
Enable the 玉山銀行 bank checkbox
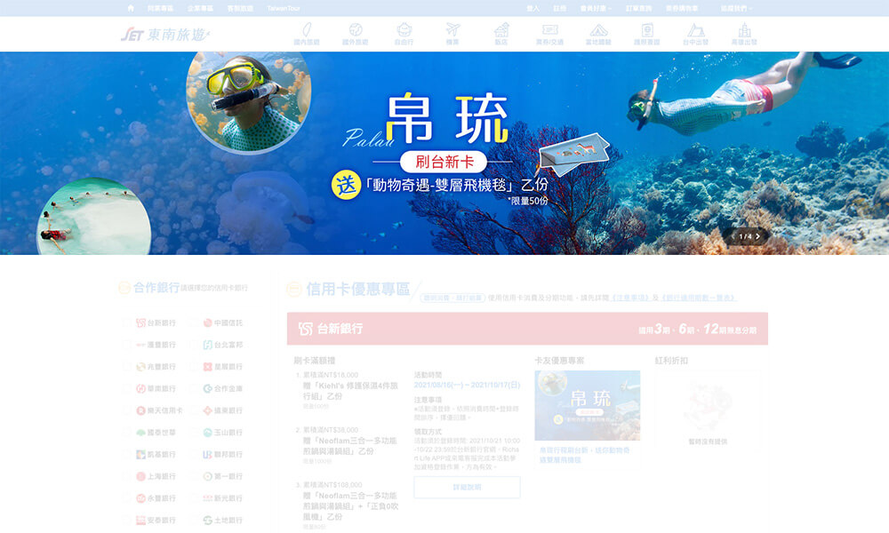pos(195,433)
